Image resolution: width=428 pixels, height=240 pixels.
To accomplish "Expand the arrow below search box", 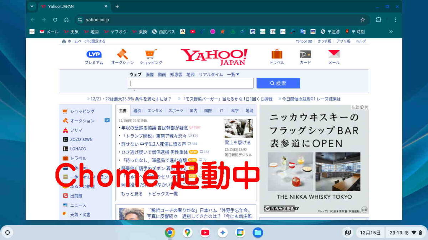I will pyautogui.click(x=134, y=90).
